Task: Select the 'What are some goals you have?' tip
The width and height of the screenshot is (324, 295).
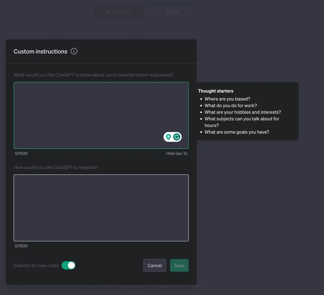Action: pos(237,132)
